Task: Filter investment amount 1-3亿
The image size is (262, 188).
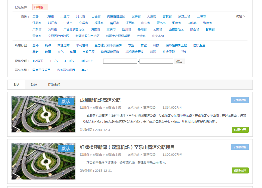Action: coord(54,61)
